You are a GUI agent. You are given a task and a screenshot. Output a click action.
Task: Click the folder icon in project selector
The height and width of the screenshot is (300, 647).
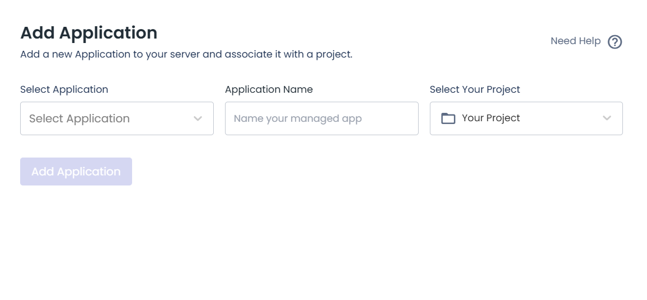[x=448, y=118]
